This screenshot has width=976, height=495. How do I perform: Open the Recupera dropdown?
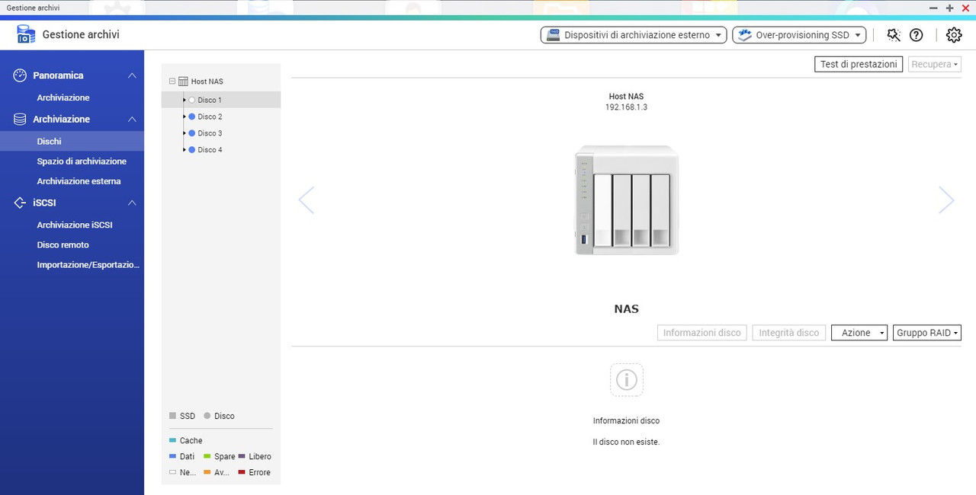pyautogui.click(x=935, y=65)
